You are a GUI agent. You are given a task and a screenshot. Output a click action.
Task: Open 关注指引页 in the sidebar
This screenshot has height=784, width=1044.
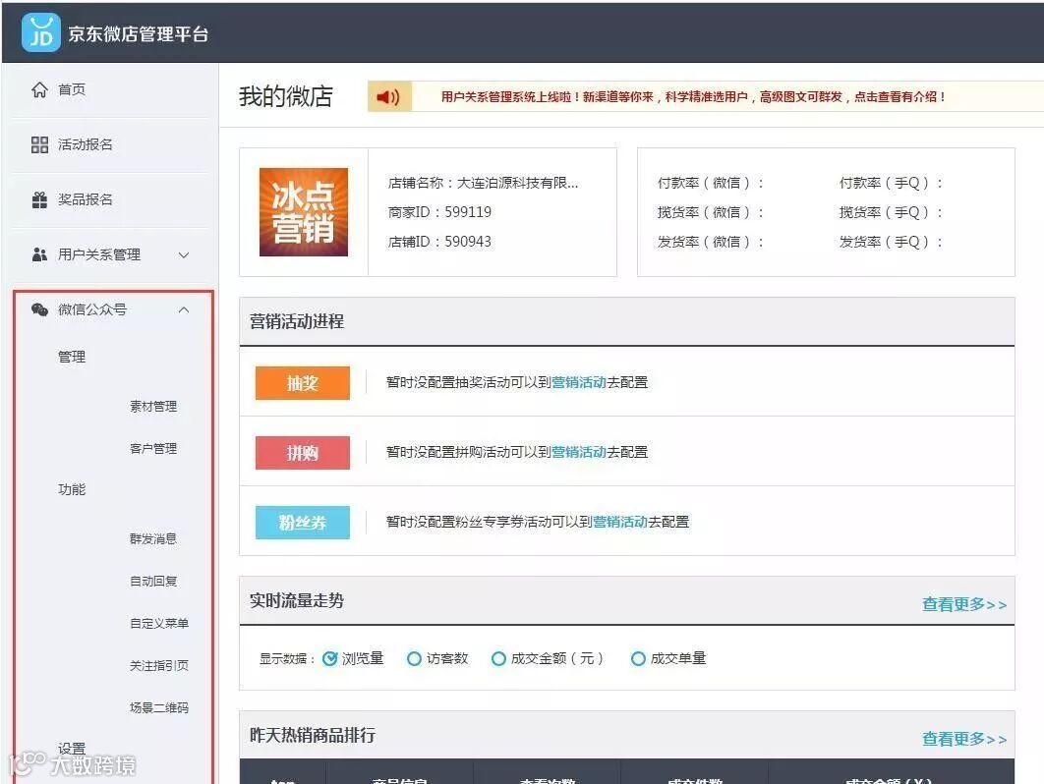click(x=159, y=665)
